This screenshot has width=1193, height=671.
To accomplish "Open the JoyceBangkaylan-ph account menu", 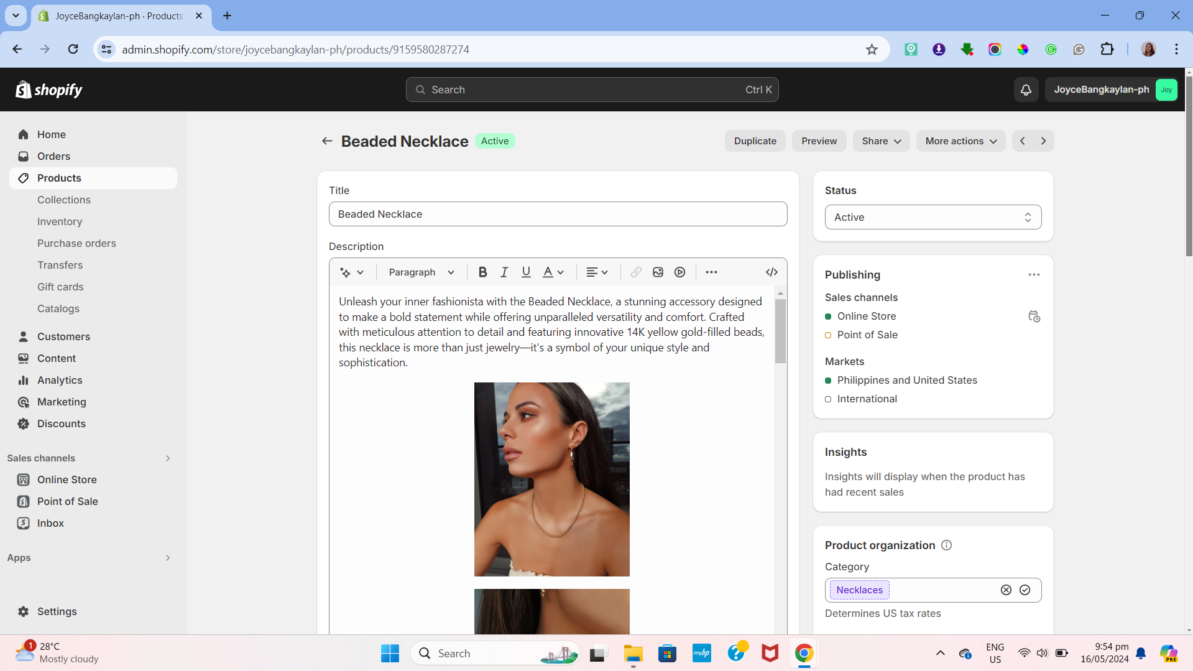I will 1112,90.
